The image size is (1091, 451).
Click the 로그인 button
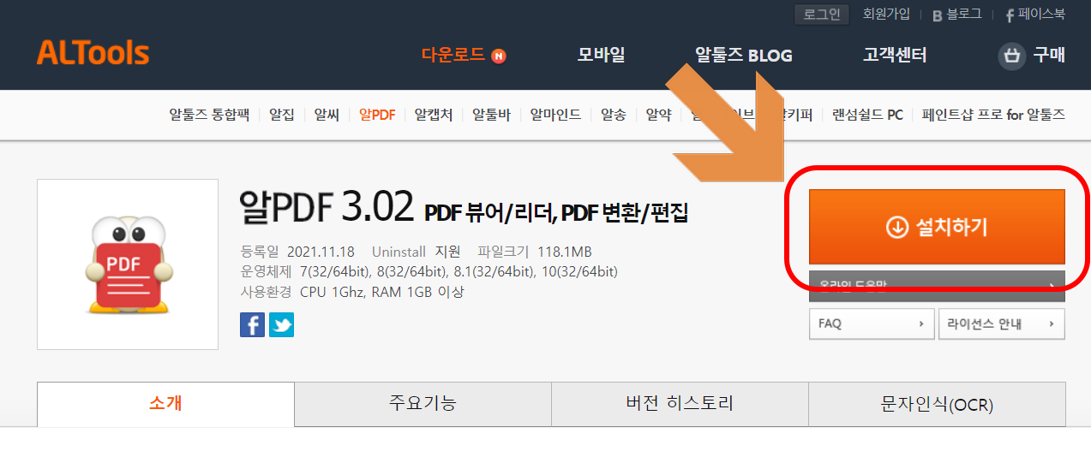coord(822,14)
